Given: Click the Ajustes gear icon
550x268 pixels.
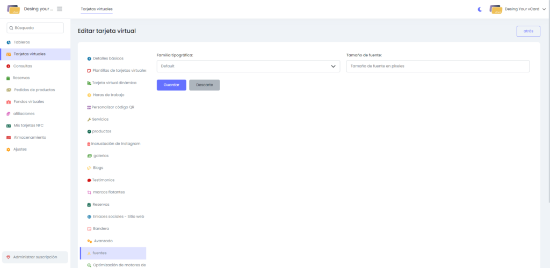Looking at the screenshot, I should pyautogui.click(x=9, y=150).
